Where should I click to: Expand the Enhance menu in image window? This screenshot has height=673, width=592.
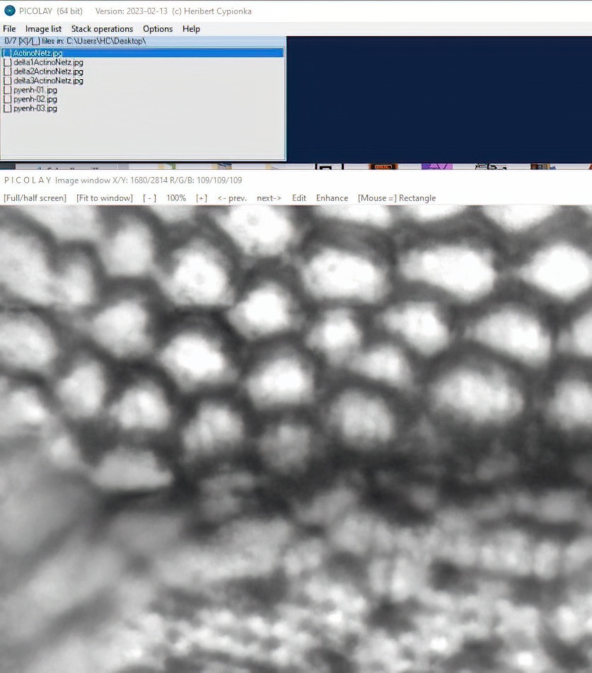click(x=332, y=198)
